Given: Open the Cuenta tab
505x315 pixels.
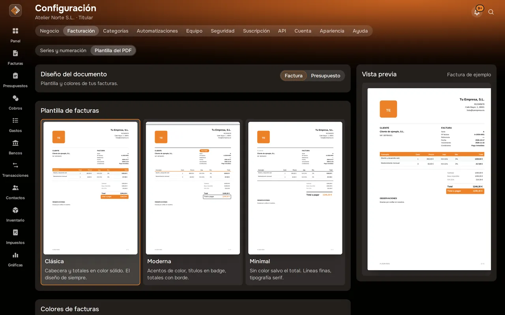Looking at the screenshot, I should [x=303, y=31].
